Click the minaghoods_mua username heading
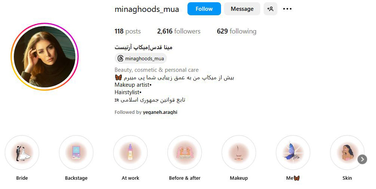This screenshot has height=189, width=376. (x=147, y=9)
